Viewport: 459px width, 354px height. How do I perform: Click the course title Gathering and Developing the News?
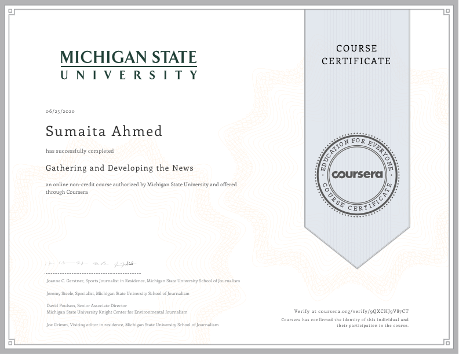pyautogui.click(x=119, y=168)
